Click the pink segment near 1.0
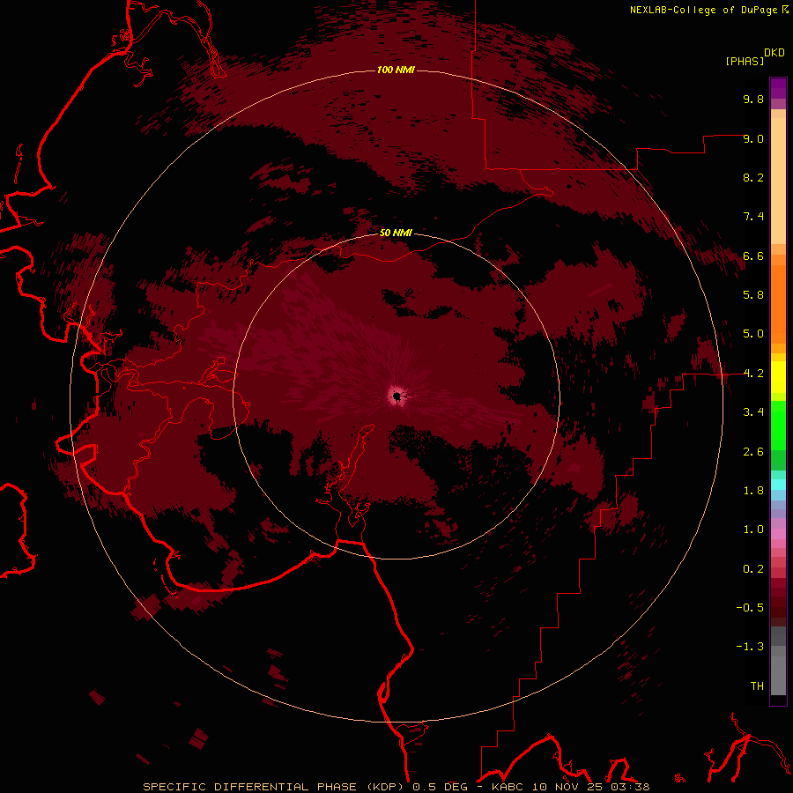Viewport: 793px width, 793px height. 778,534
